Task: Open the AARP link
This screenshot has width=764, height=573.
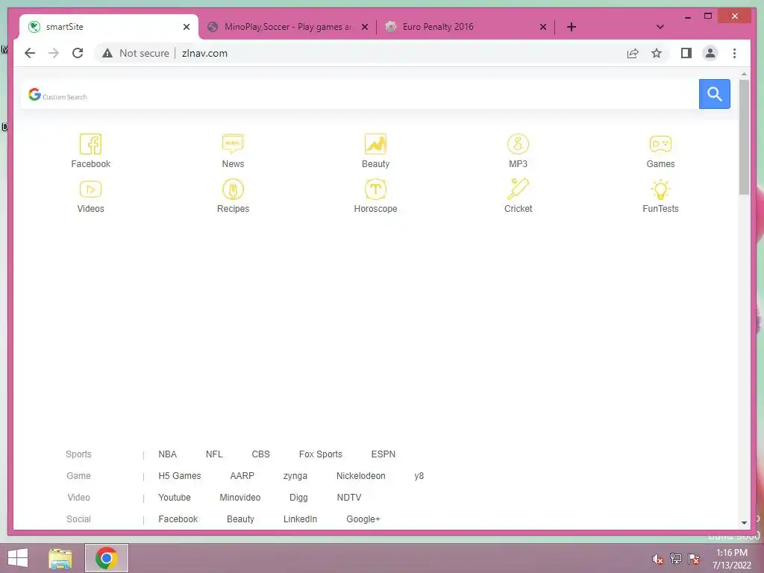Action: click(242, 475)
